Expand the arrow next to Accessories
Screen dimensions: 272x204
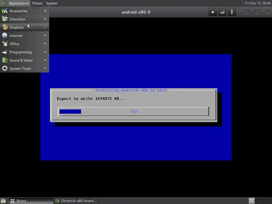point(45,11)
